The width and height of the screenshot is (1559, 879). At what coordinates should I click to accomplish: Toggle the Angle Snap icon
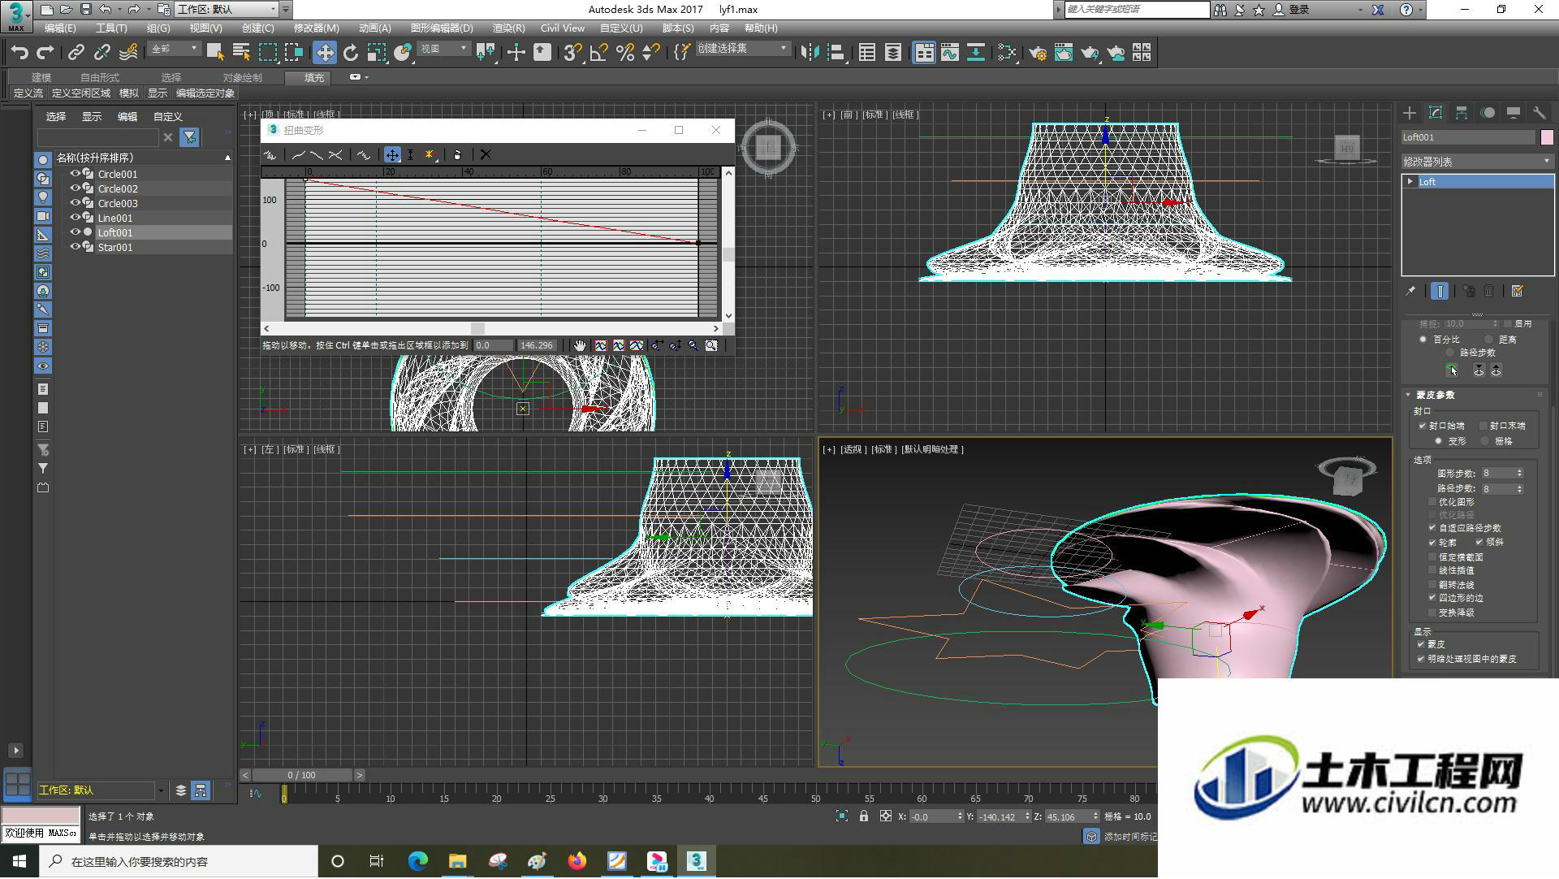598,53
